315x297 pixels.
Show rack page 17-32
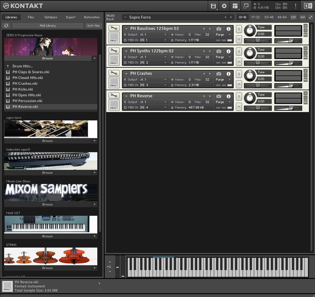[x=255, y=17]
